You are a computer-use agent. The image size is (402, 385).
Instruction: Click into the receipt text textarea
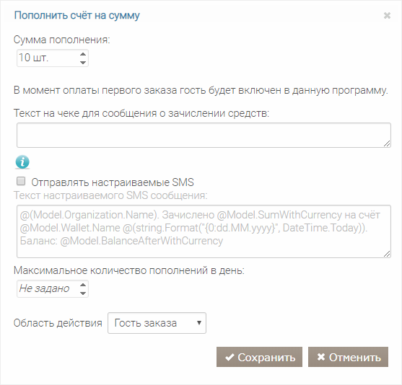point(204,136)
